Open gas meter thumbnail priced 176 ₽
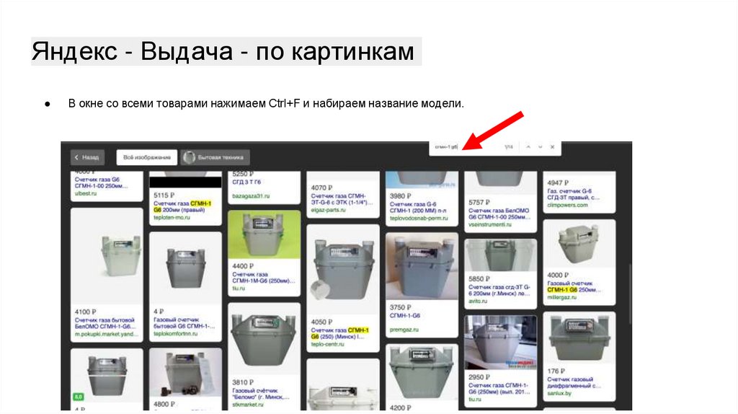Screen dimensions: 738x414 tap(579, 338)
